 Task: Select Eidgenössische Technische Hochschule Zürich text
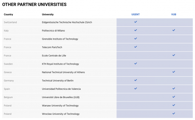[67, 22]
